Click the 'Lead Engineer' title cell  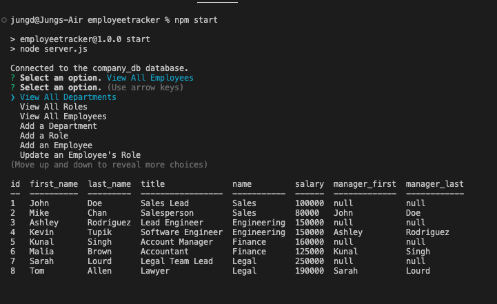[x=172, y=223]
